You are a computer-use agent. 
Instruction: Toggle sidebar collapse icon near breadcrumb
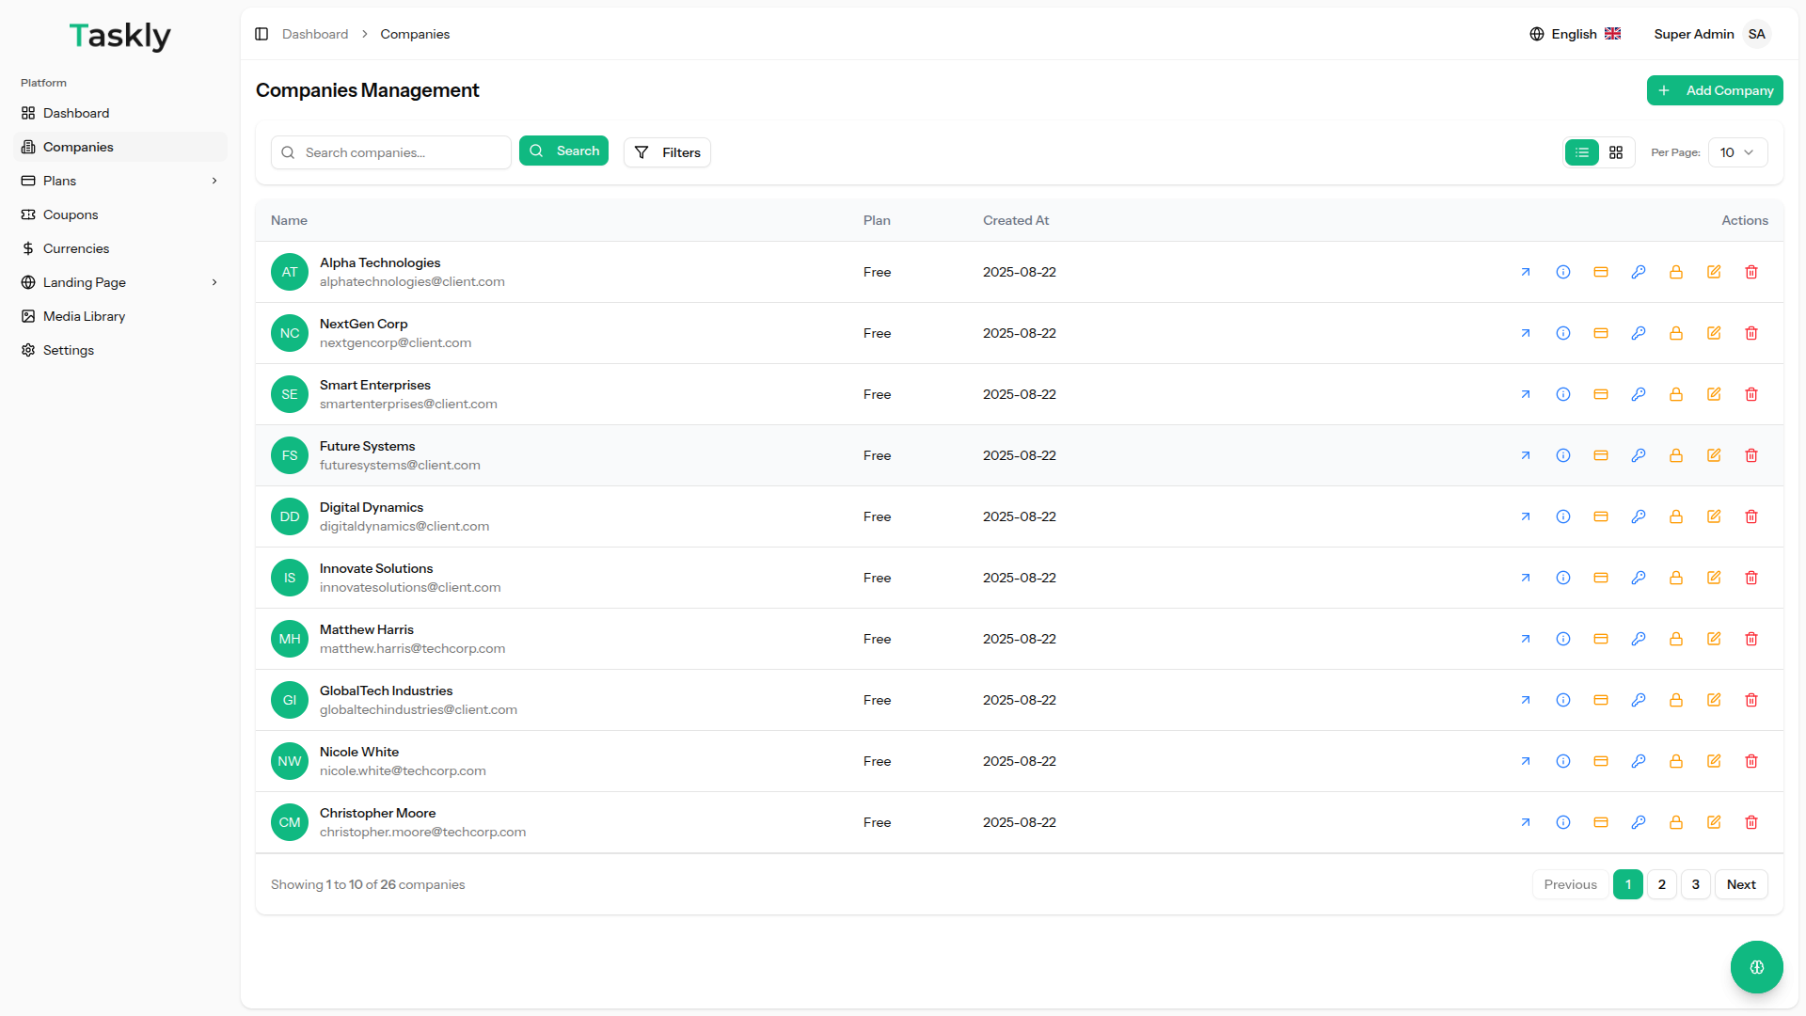tap(261, 34)
